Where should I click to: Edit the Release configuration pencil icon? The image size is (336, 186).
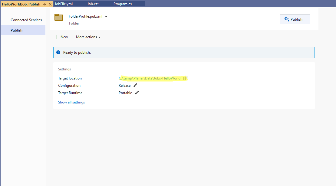[x=135, y=85]
